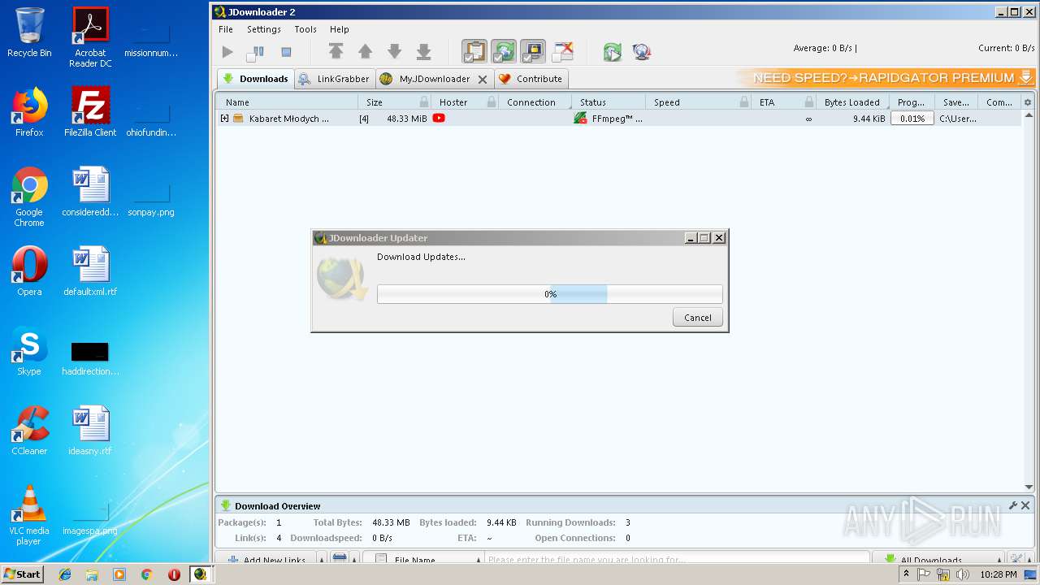Click the JDownloader taskbar button
The width and height of the screenshot is (1040, 585).
201,574
